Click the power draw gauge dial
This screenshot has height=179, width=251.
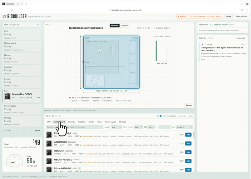click(15, 161)
